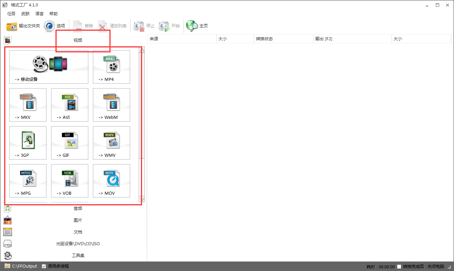454x271 pixels.
Task: Click the video category clapperboard icon
Action: click(8, 40)
